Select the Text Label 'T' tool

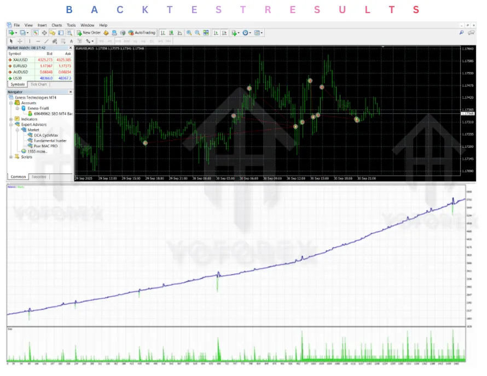(x=79, y=41)
